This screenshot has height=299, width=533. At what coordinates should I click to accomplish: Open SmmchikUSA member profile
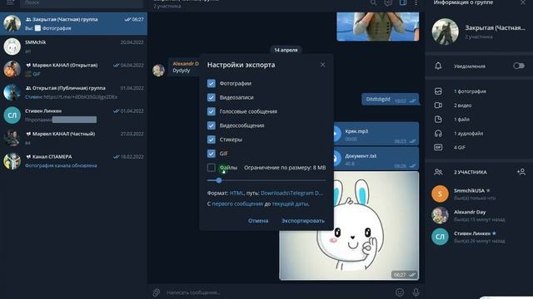click(x=479, y=194)
